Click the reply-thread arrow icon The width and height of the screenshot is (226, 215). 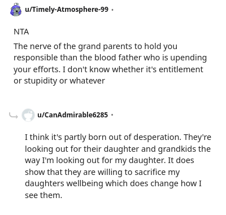(x=14, y=116)
